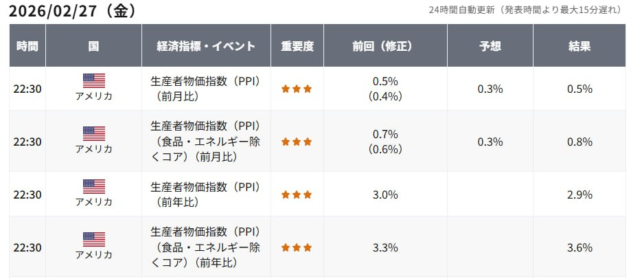Image resolution: width=631 pixels, height=279 pixels.
Task: Click the US flag in the core PPI 前月比 row
Action: tap(94, 133)
